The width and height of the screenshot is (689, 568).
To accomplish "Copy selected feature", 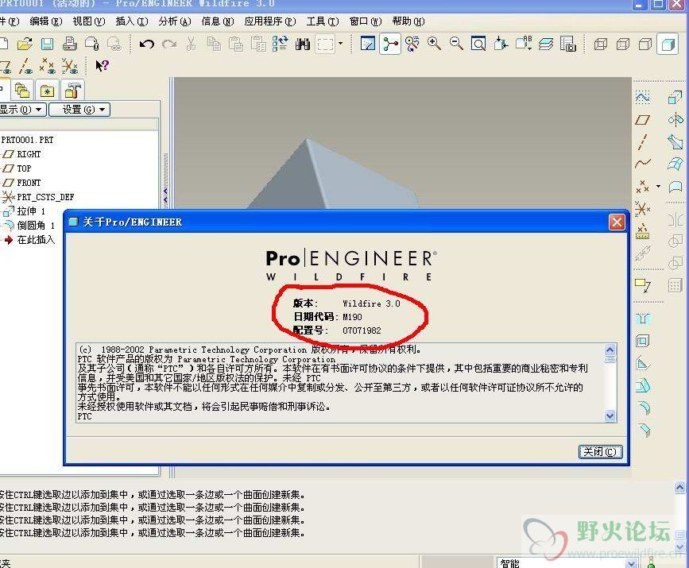I will pyautogui.click(x=214, y=44).
